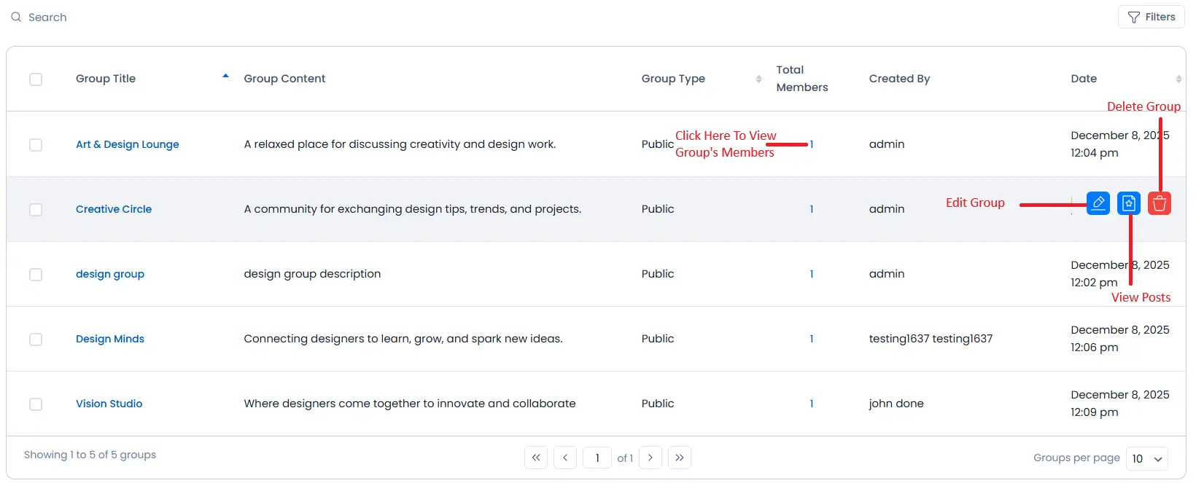View member count for Art & Design Lounge

click(812, 144)
